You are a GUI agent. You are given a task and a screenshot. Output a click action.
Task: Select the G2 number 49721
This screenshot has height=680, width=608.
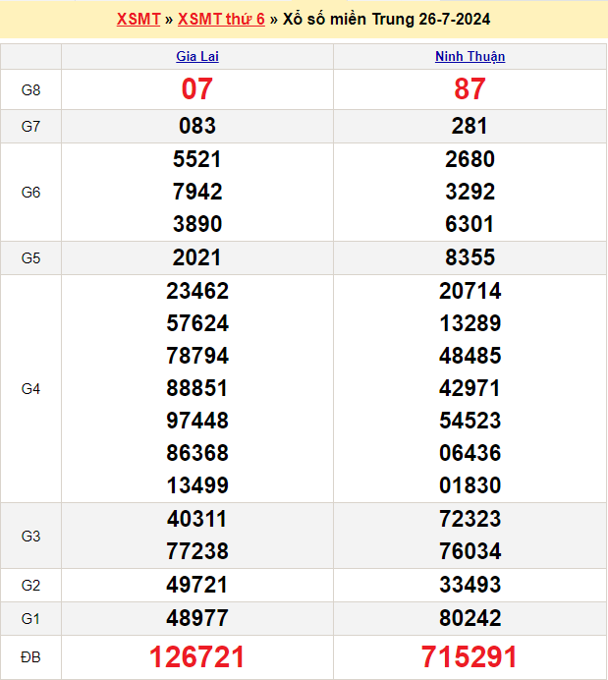tap(197, 586)
